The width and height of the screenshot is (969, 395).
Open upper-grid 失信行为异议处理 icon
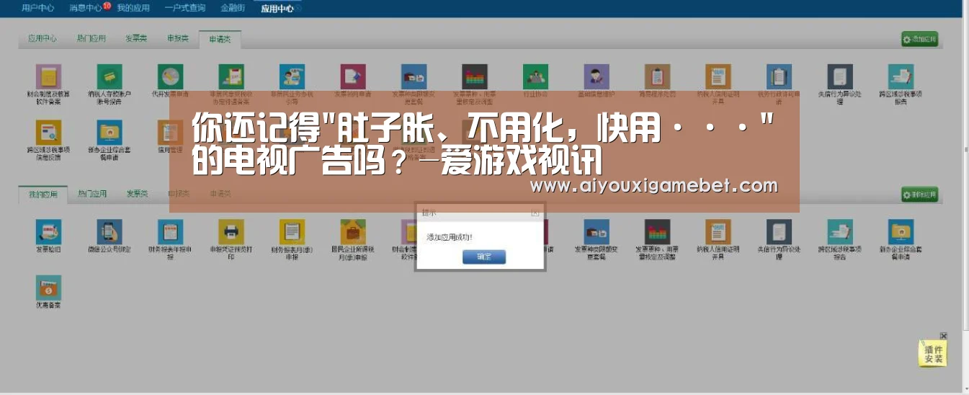tap(840, 76)
